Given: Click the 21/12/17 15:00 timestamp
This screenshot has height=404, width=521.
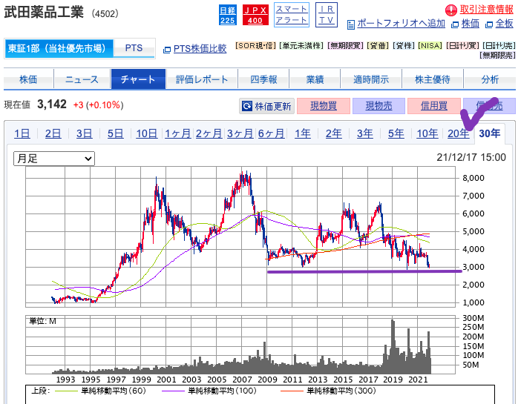Looking at the screenshot, I should point(471,157).
